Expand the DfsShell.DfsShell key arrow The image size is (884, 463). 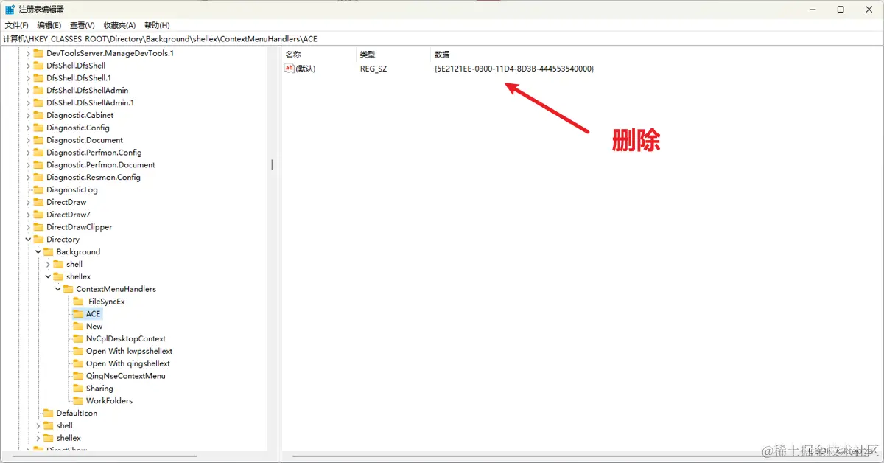[x=29, y=66]
